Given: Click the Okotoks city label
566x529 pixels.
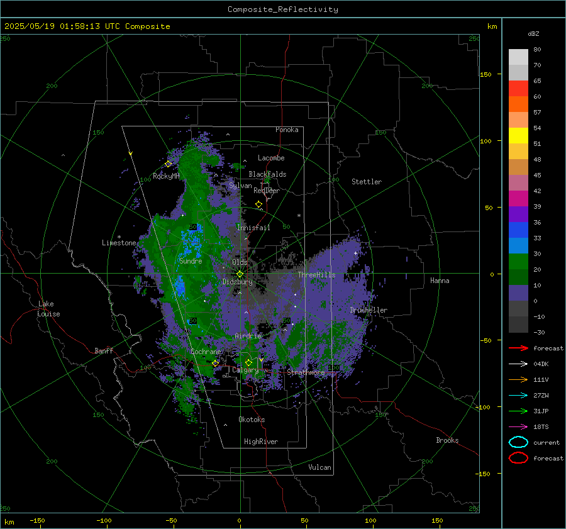Looking at the screenshot, I should 252,420.
